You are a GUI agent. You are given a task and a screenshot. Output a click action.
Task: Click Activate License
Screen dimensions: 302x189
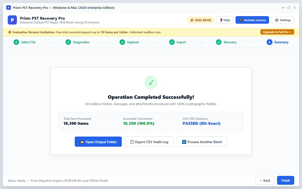252,20
